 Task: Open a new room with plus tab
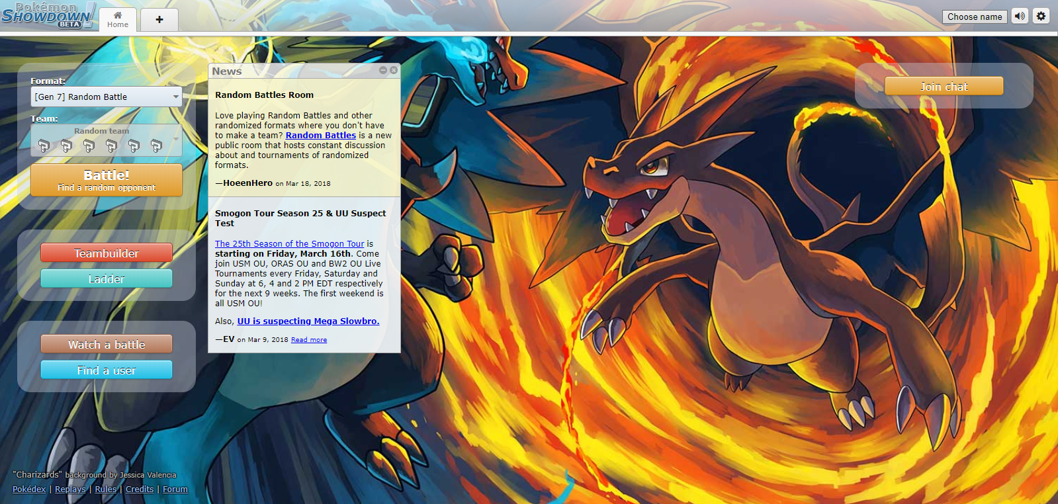pos(159,20)
